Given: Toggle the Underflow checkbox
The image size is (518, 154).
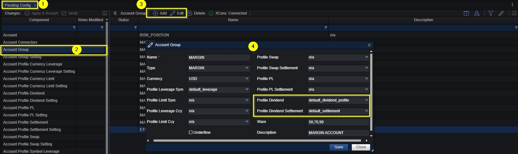Looking at the screenshot, I should pos(191,132).
